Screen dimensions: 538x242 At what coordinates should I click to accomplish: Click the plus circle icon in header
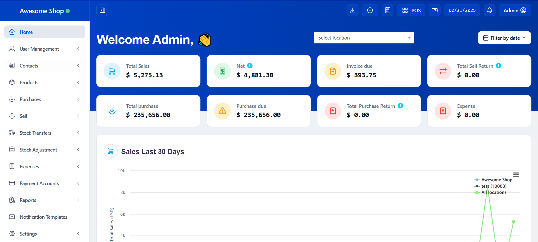point(370,10)
